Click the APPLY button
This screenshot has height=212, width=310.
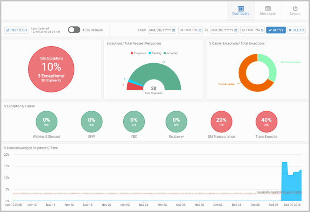pos(276,30)
